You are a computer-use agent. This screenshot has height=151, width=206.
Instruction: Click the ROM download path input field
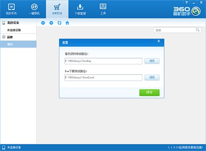pos(103,78)
